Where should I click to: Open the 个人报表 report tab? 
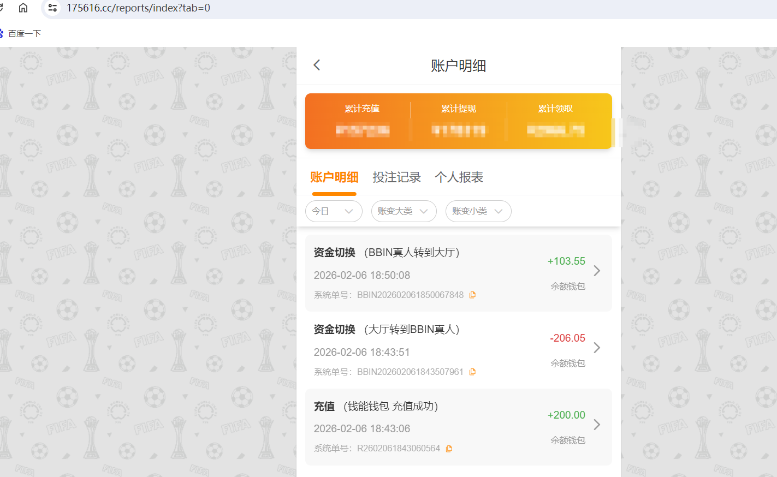(x=459, y=177)
